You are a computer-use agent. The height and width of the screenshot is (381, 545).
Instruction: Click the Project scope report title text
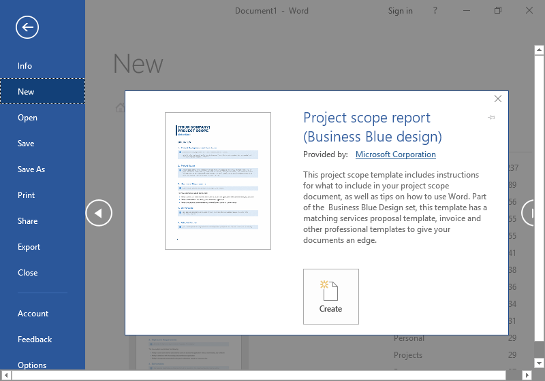click(x=372, y=127)
